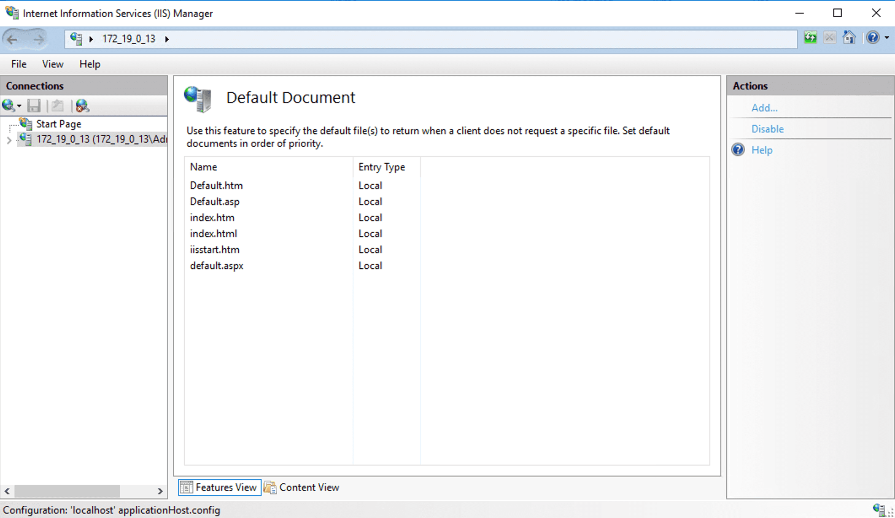
Task: Click the 172_19_0_13 breadcrumb in address bar
Action: 129,39
